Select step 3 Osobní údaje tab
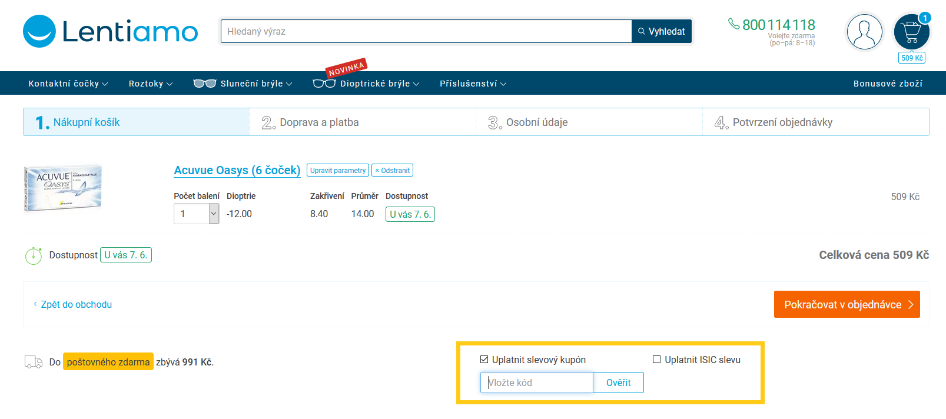Viewport: 946px width, 419px height. (589, 122)
